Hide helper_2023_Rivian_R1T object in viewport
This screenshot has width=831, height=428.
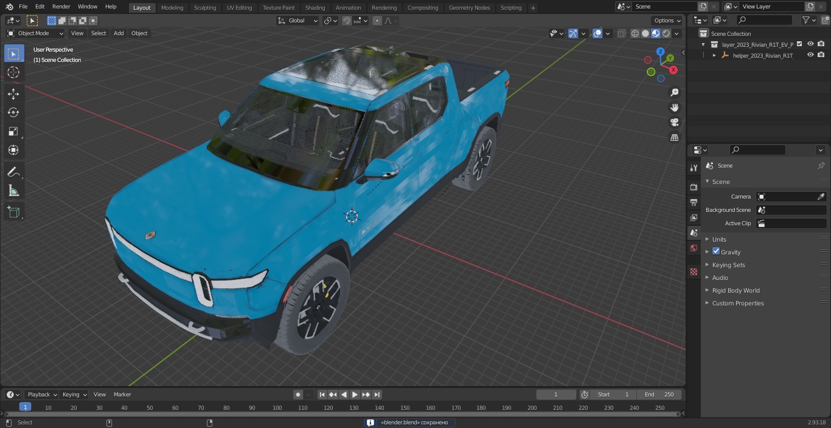click(810, 55)
